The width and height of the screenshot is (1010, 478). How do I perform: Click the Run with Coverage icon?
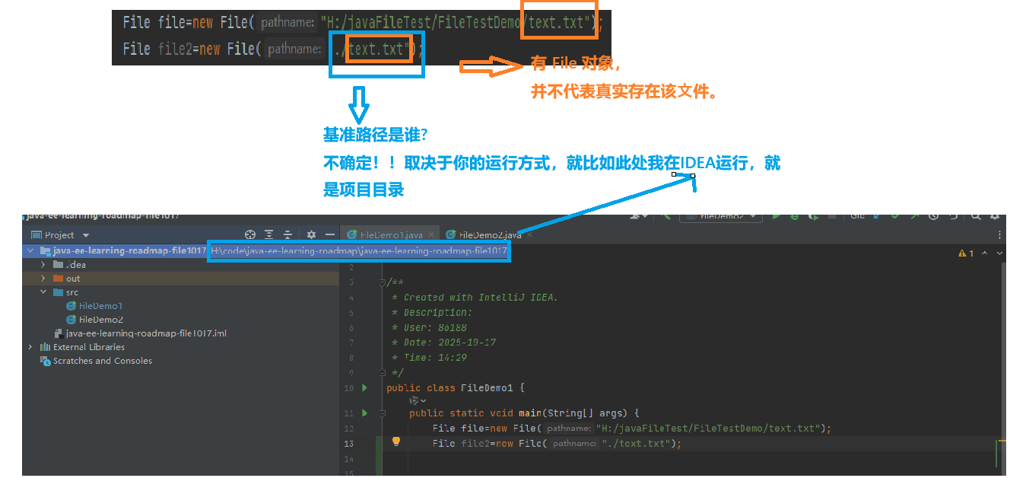tap(813, 216)
